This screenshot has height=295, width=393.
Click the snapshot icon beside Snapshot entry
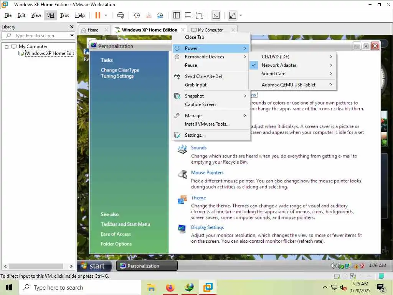(x=177, y=96)
